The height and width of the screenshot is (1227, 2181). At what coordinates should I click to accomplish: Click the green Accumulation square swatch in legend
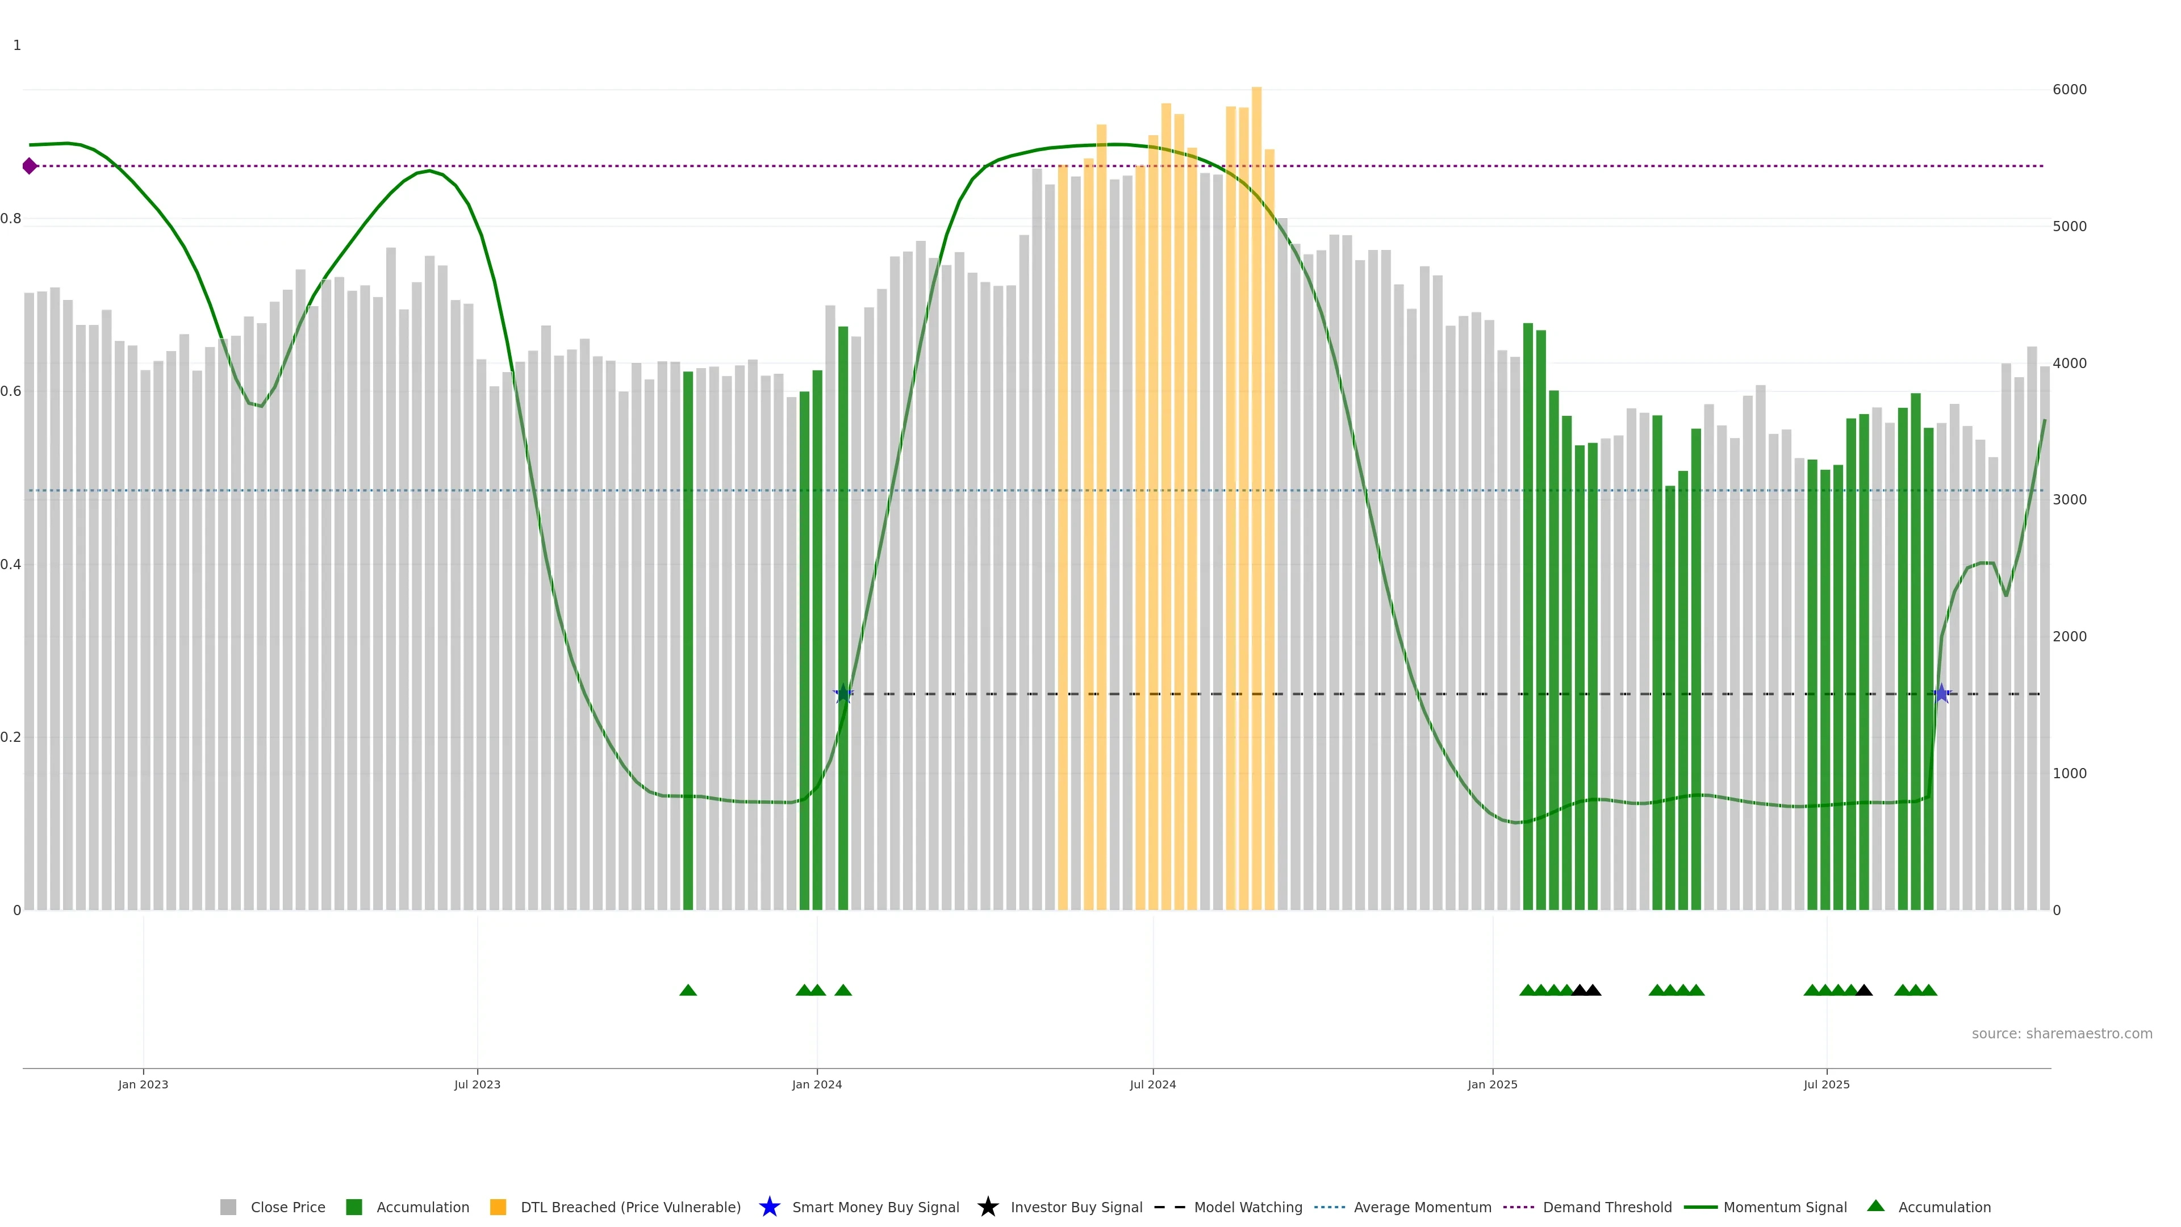354,1208
